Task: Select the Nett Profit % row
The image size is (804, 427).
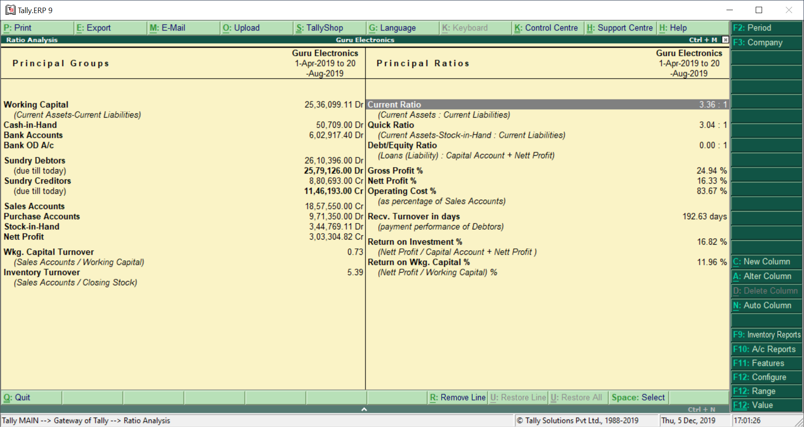Action: [547, 181]
